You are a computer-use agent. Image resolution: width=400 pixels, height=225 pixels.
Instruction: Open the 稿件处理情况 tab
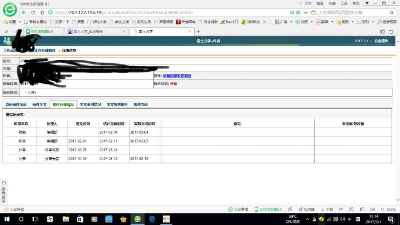point(63,104)
